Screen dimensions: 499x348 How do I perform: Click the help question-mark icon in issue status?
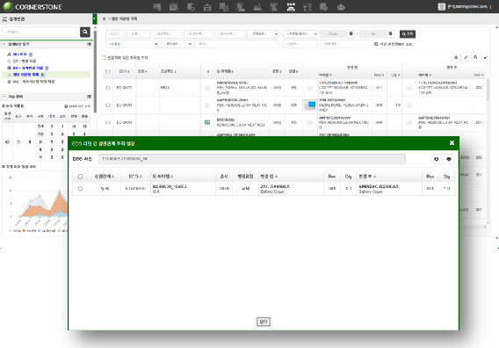(66, 106)
